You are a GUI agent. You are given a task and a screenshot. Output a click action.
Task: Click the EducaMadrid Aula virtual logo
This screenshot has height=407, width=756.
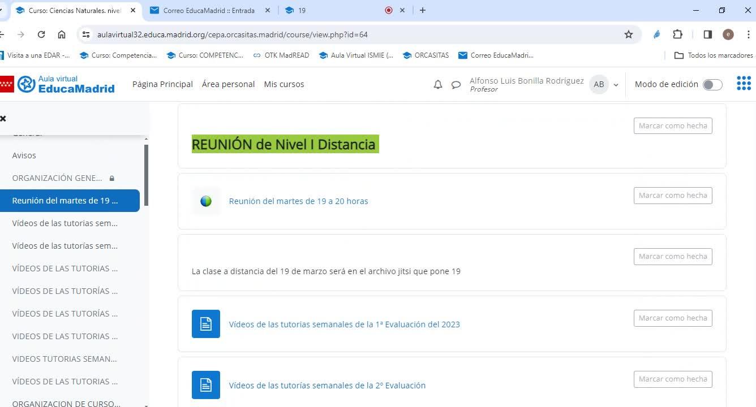coord(66,84)
